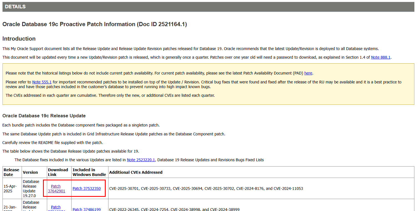Open the Note 555.1 link
The width and height of the screenshot is (418, 211).
tap(42, 82)
